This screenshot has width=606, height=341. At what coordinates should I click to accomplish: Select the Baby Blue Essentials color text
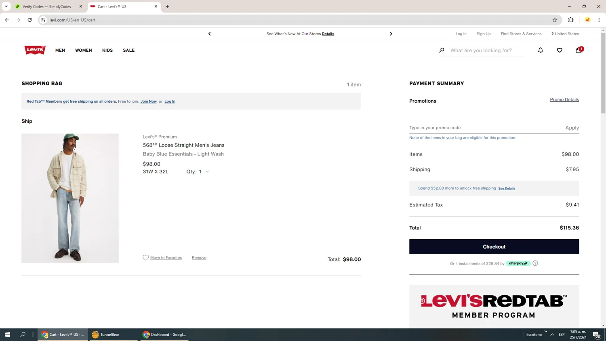[183, 154]
